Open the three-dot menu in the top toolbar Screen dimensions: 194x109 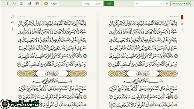7,4
